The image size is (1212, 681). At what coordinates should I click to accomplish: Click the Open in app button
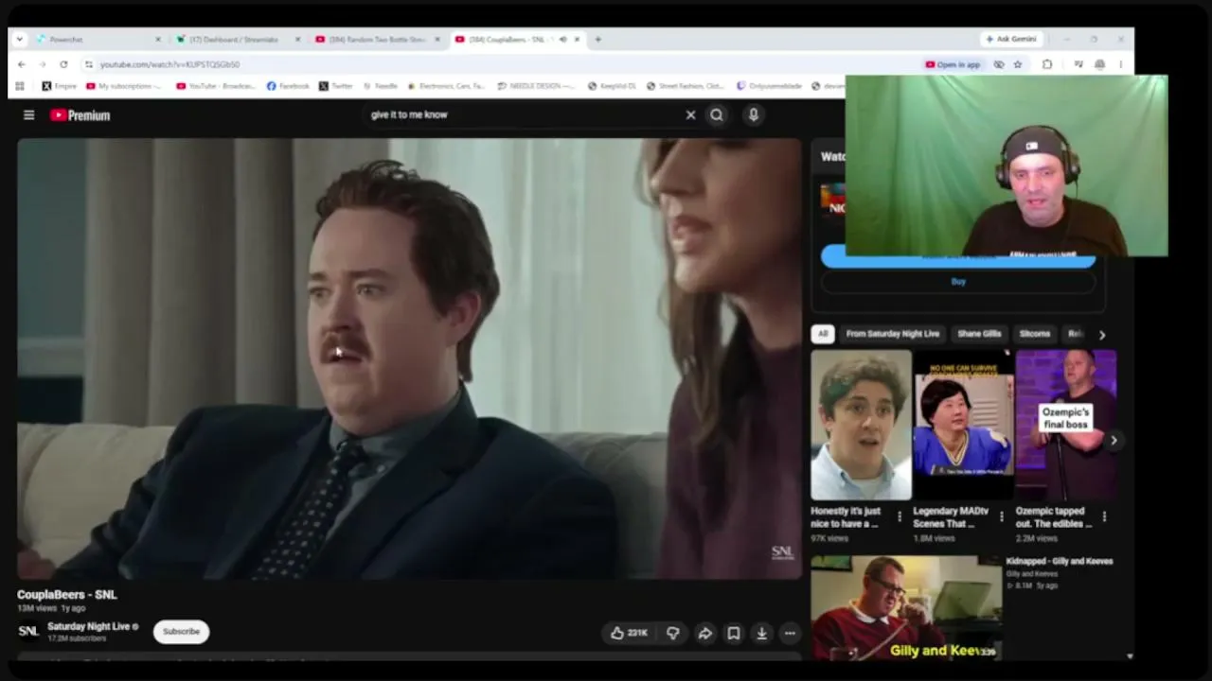(954, 64)
